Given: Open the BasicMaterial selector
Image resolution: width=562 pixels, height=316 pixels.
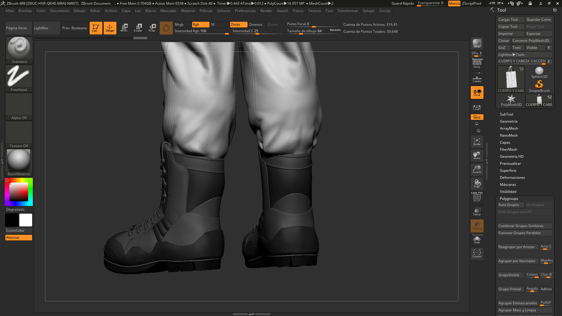Looking at the screenshot, I should (x=19, y=163).
